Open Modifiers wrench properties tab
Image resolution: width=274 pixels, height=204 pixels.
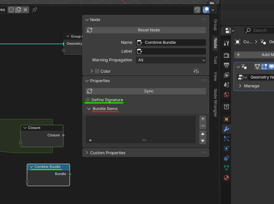(x=226, y=129)
